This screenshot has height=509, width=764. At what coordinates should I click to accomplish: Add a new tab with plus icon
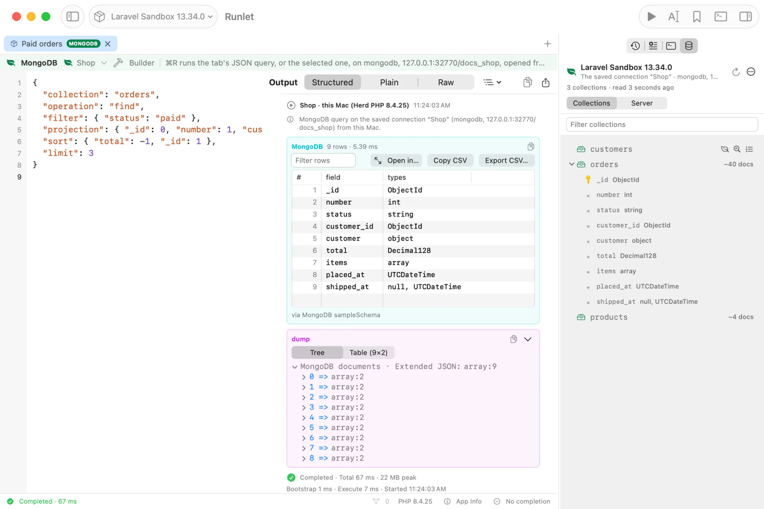548,44
